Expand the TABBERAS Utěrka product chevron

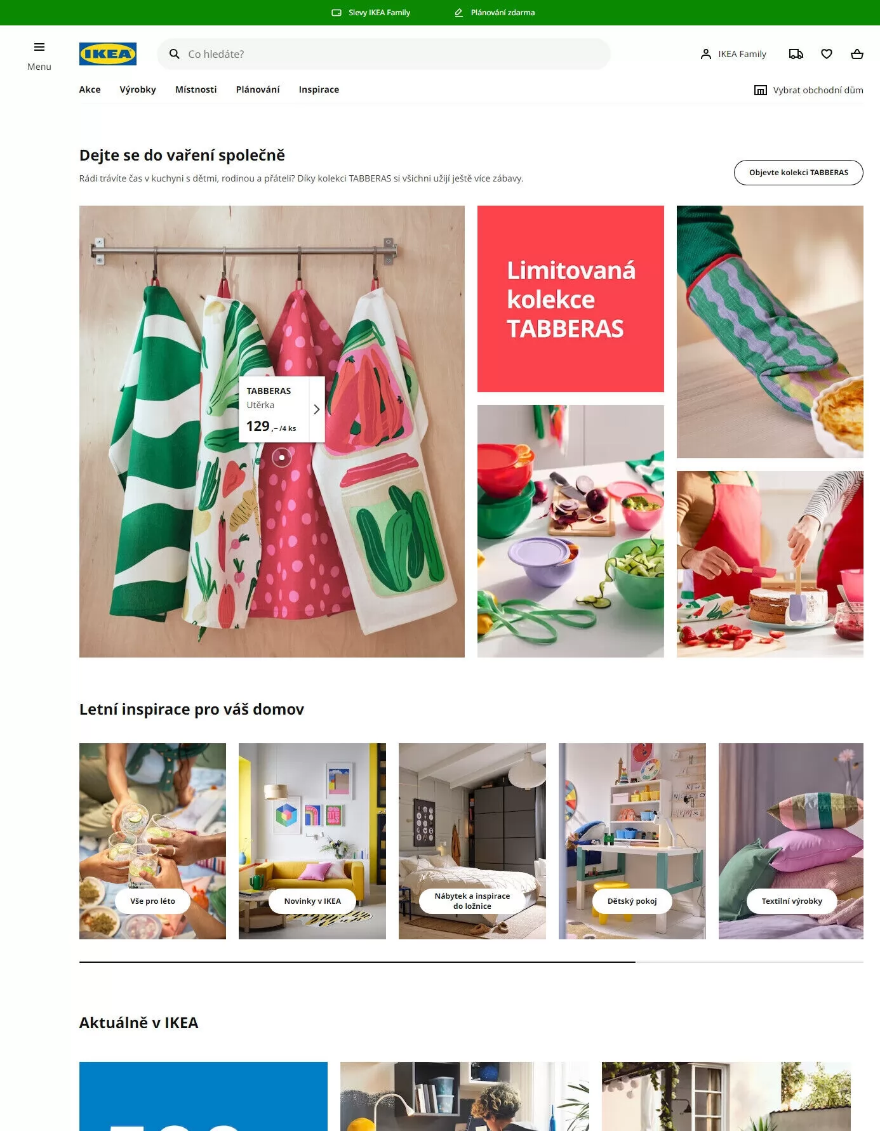(316, 409)
